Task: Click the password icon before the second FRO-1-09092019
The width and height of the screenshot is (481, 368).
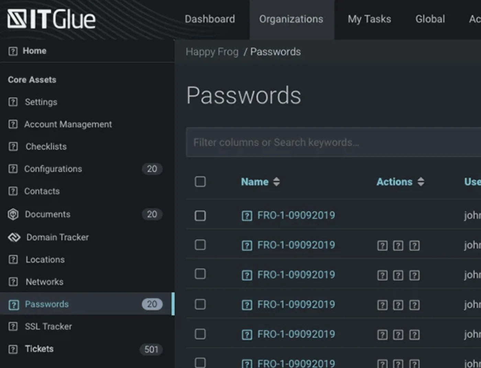Action: 247,245
